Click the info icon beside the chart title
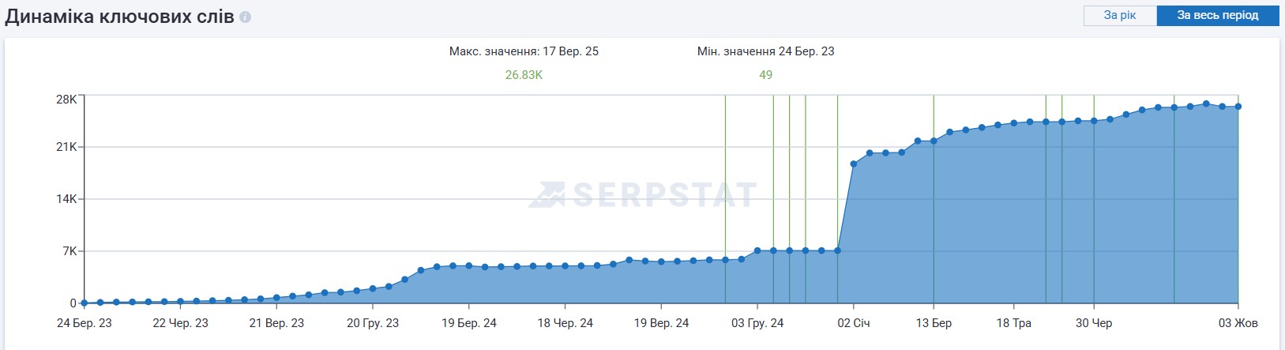This screenshot has height=350, width=1285. point(246,17)
